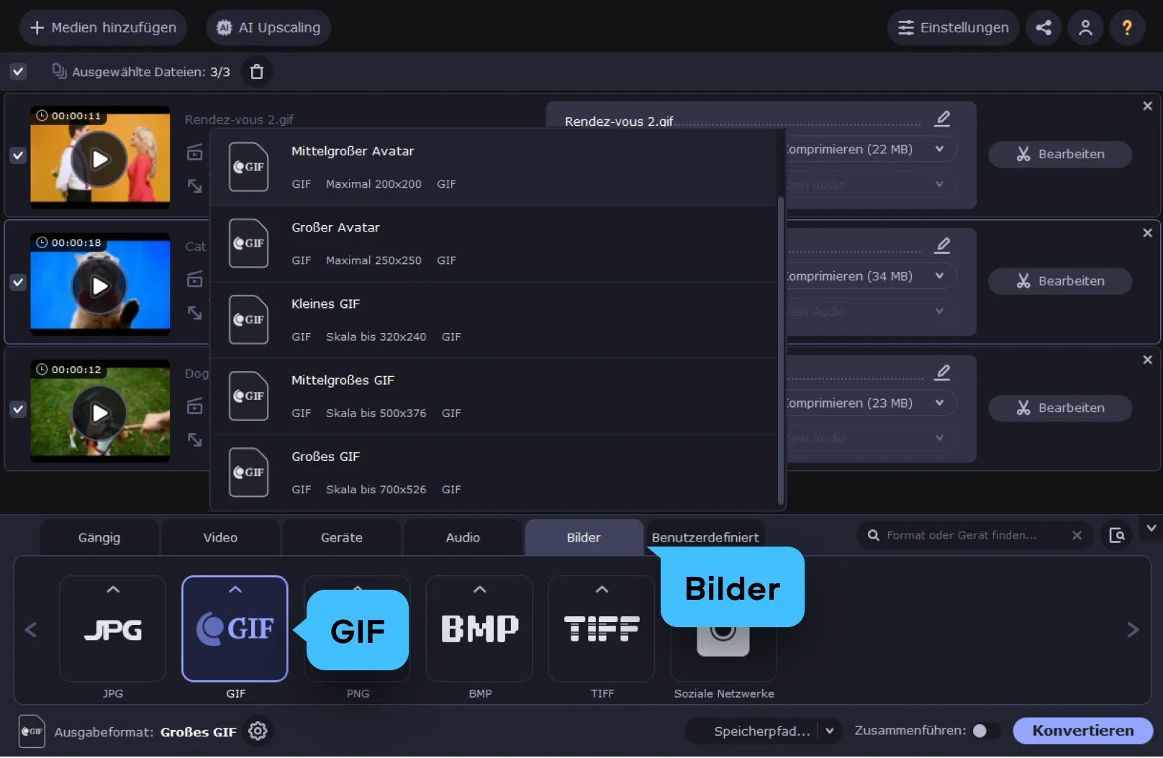
Task: Choose the Kleines GIF preset
Action: pyautogui.click(x=494, y=320)
